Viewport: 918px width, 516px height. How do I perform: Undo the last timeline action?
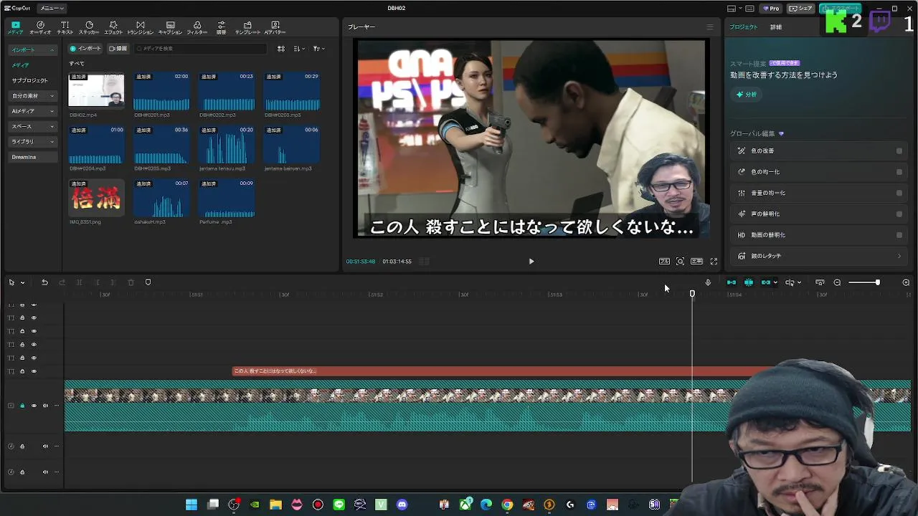click(44, 282)
